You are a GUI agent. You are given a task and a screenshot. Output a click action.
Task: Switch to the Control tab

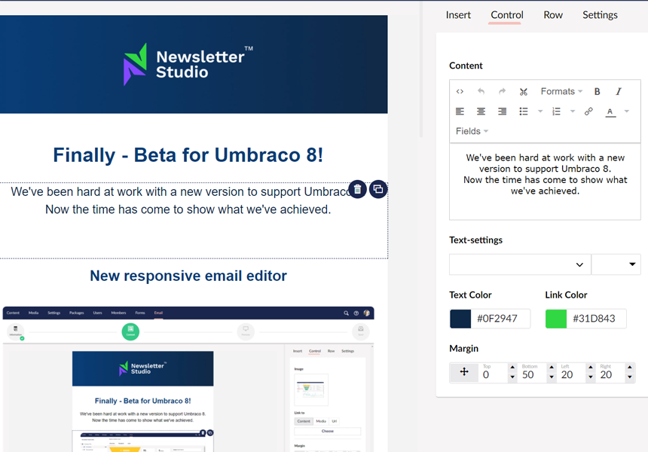(506, 15)
